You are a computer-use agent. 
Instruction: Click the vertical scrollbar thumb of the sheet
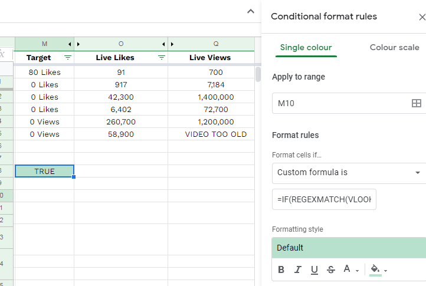258,74
